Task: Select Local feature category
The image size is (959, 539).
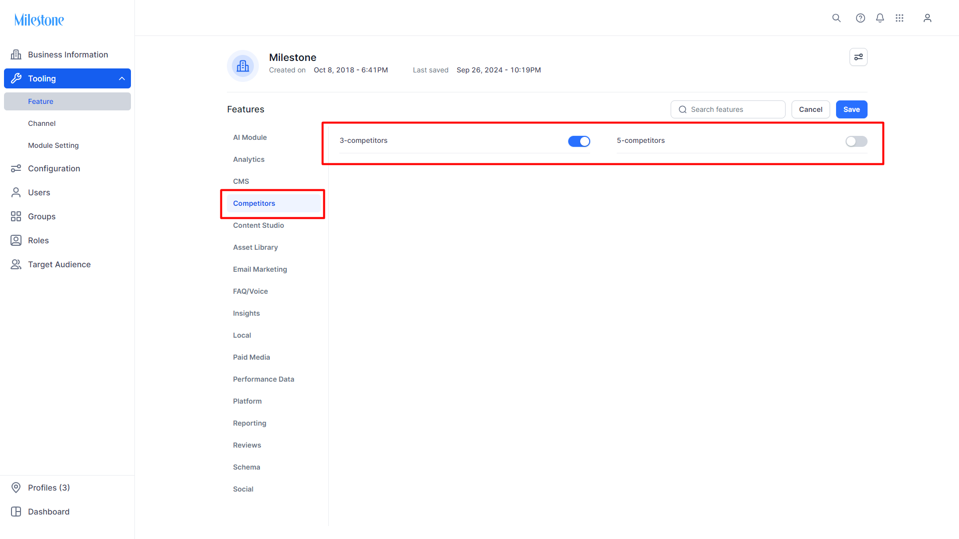Action: coord(274,335)
